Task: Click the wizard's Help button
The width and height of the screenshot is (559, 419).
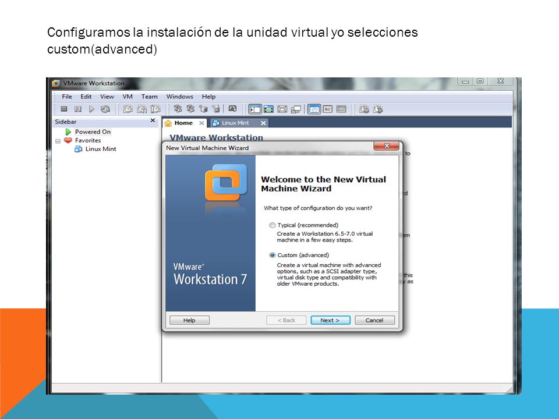Action: (x=189, y=320)
